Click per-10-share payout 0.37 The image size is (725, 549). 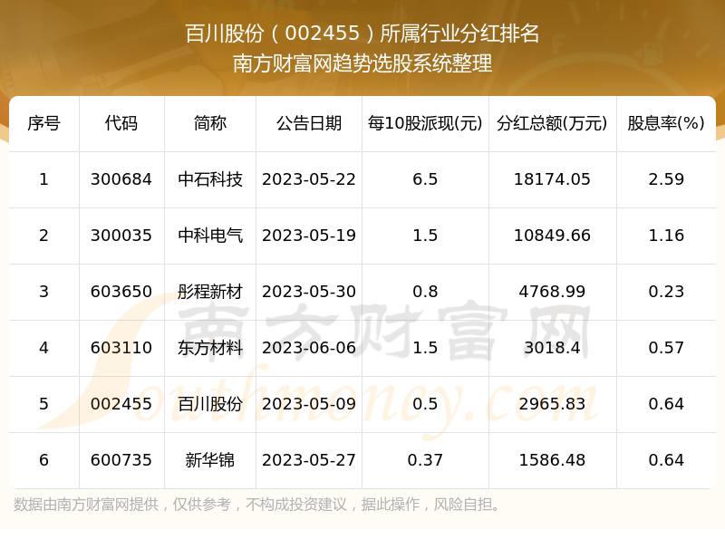(425, 460)
